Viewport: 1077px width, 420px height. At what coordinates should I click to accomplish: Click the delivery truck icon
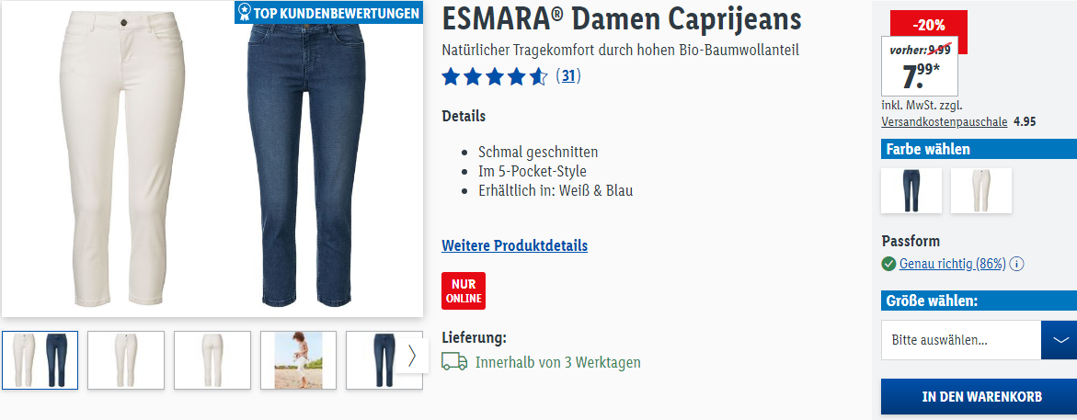click(454, 362)
